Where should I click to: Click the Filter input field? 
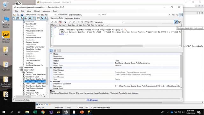pyautogui.click(x=134, y=15)
